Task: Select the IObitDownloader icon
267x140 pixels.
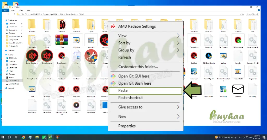Action: coord(208,56)
